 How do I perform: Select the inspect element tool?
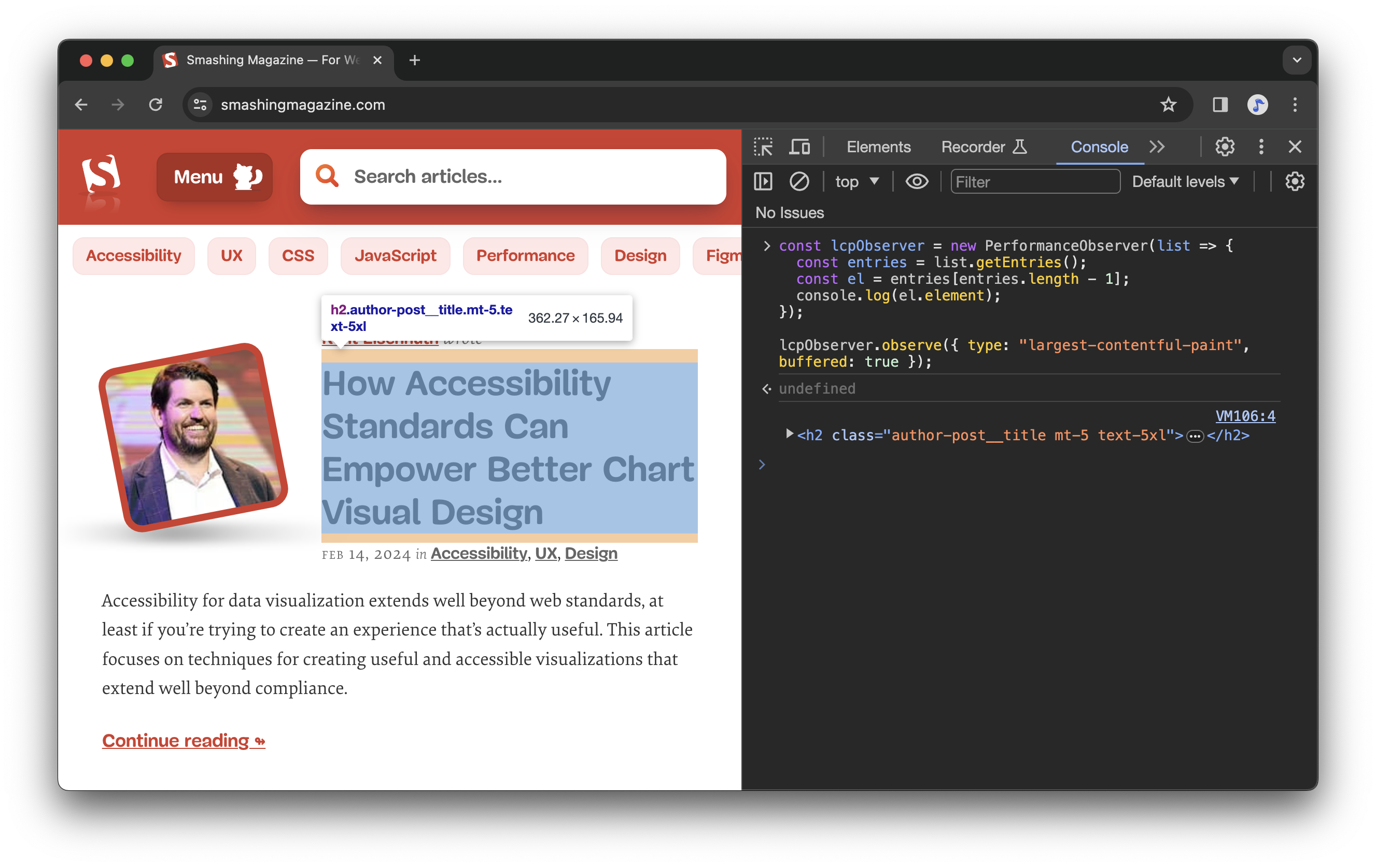pyautogui.click(x=763, y=147)
